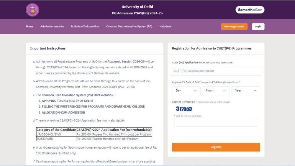Click 'Category of the Candidate' table header

pyautogui.click(x=56, y=130)
